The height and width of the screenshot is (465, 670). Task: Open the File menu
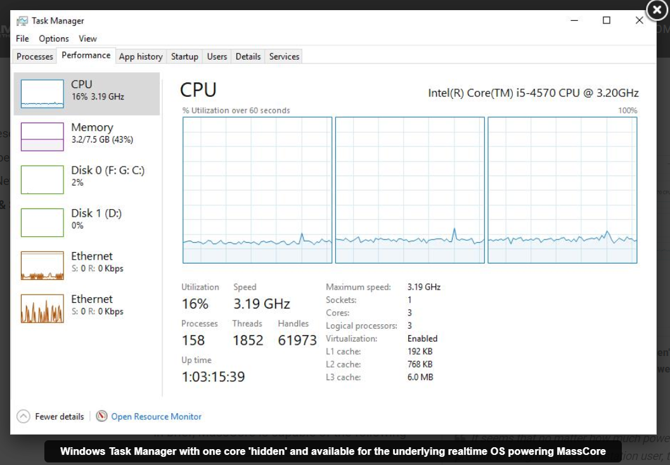22,39
